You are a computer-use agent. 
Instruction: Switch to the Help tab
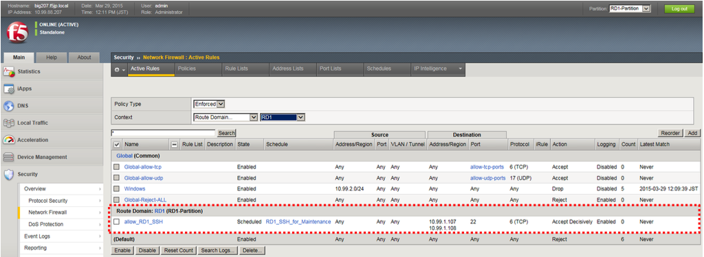[52, 58]
